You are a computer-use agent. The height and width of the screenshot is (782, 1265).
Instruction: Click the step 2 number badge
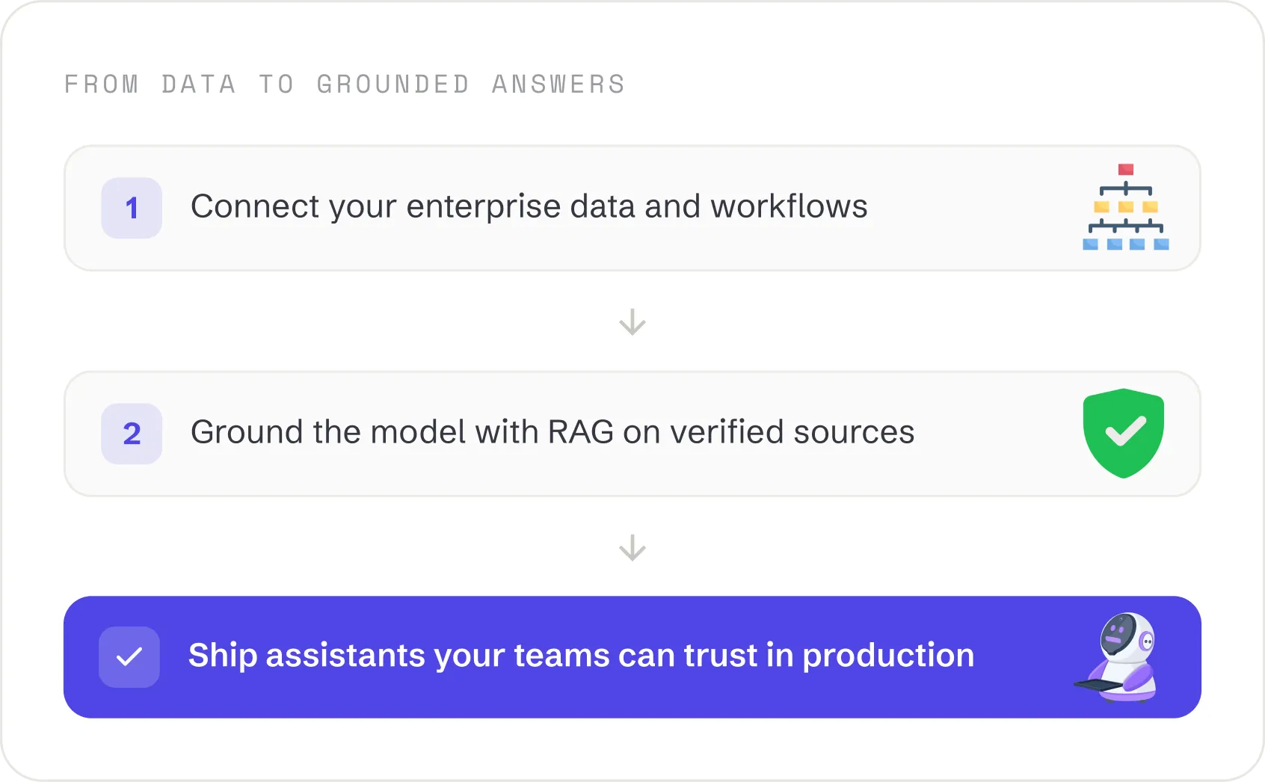pyautogui.click(x=132, y=434)
